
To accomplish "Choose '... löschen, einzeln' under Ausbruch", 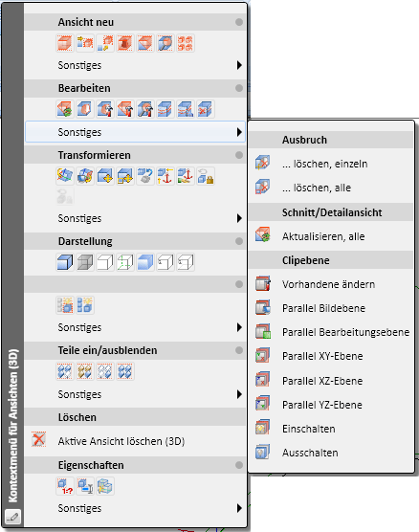I will click(x=331, y=164).
